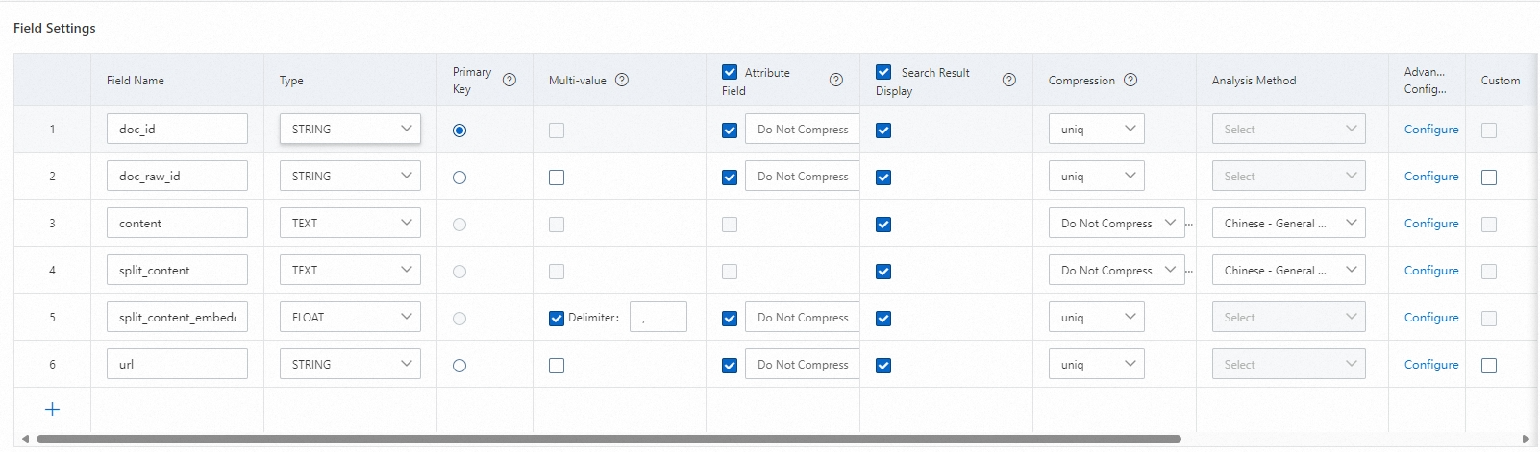Click Configure for split_content row
Viewport: 1540px width, 452px height.
click(1430, 271)
